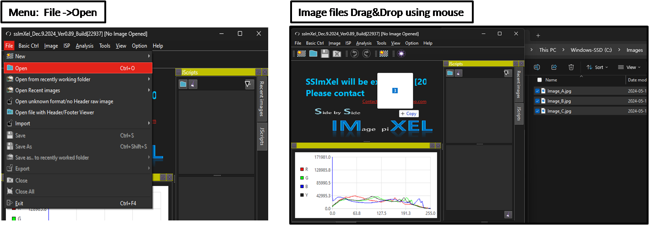This screenshot has width=649, height=225.
Task: Open JScripts filter dropdown in File->Open screenshot
Action: [x=249, y=84]
